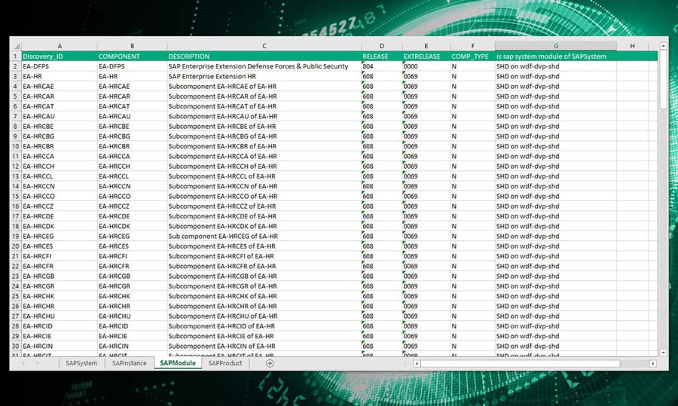Select EA-HRCDK in Discovery_ID column
Viewport: 678px width, 406px height.
click(60, 226)
